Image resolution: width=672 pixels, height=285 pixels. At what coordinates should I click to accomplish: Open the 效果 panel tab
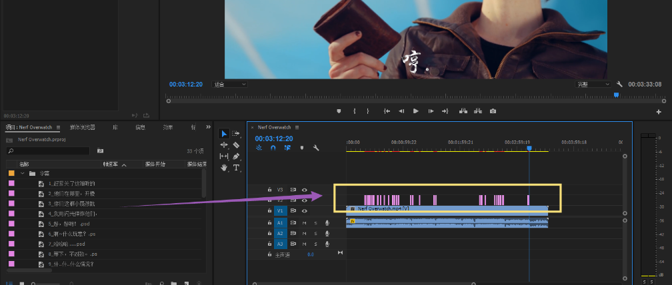tap(168, 127)
